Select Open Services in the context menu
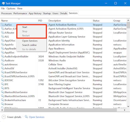Viewport: 130px width, 122px height. click(x=30, y=41)
